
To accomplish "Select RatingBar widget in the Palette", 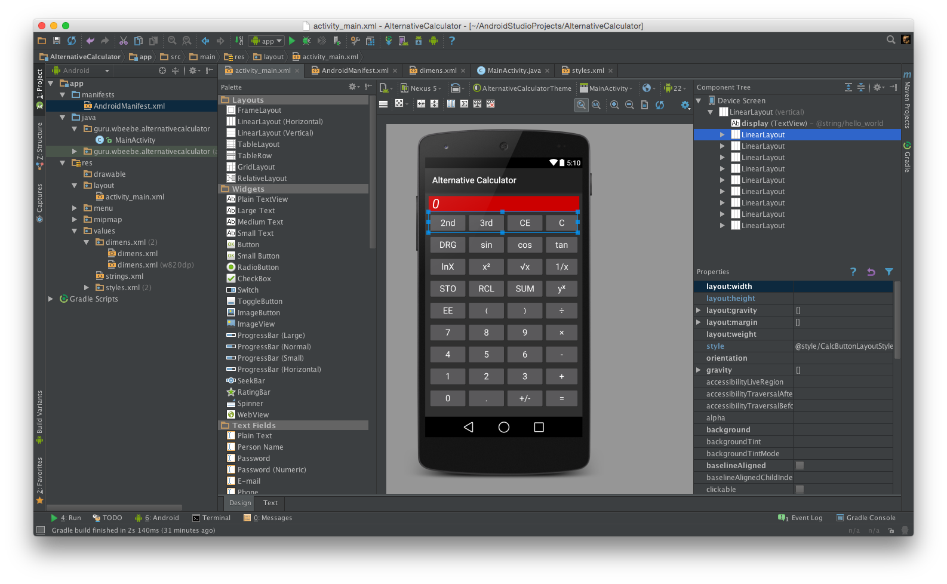I will point(248,392).
